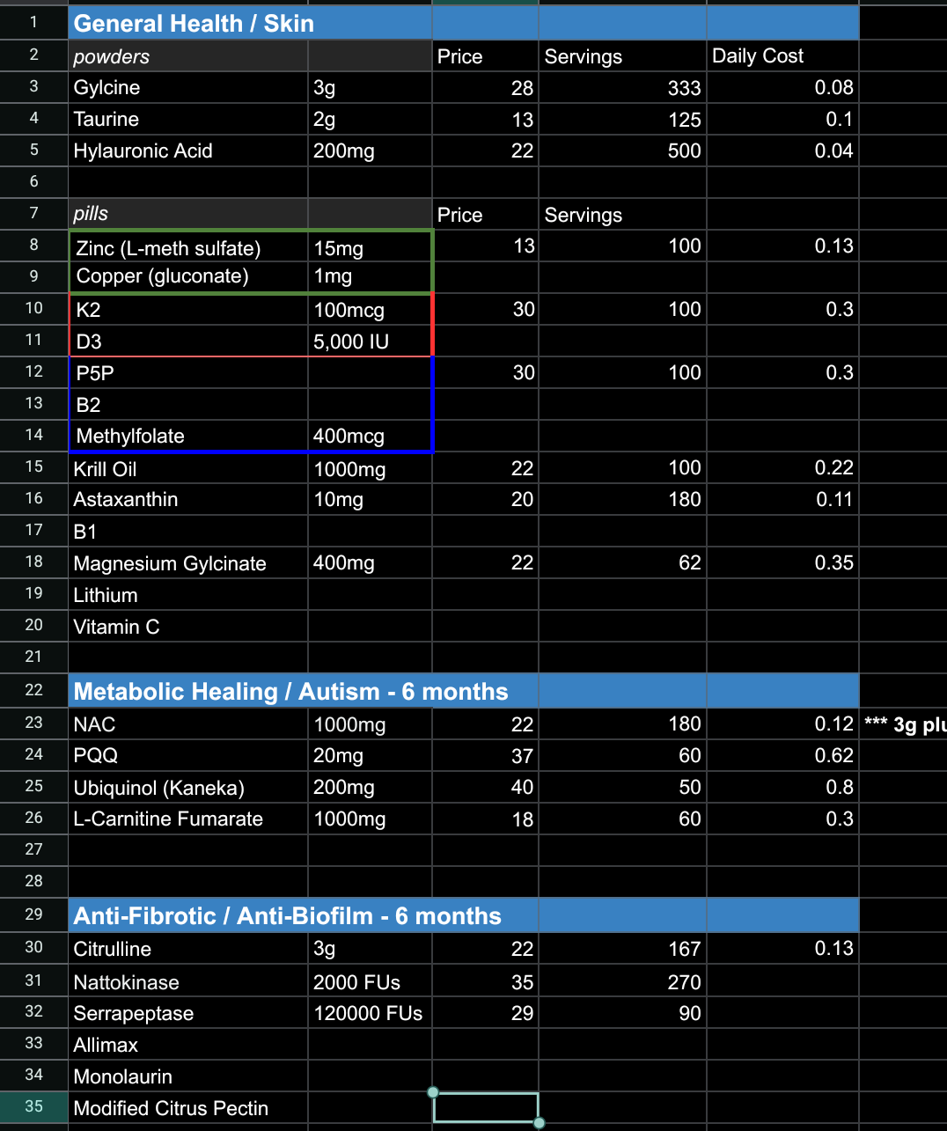Click the '500' servings cell

622,151
